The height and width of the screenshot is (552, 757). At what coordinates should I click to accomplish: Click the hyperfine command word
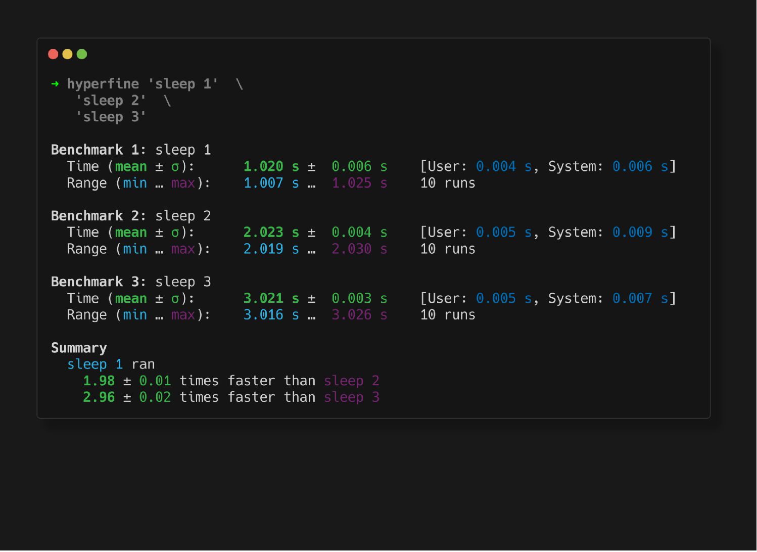[x=103, y=83]
